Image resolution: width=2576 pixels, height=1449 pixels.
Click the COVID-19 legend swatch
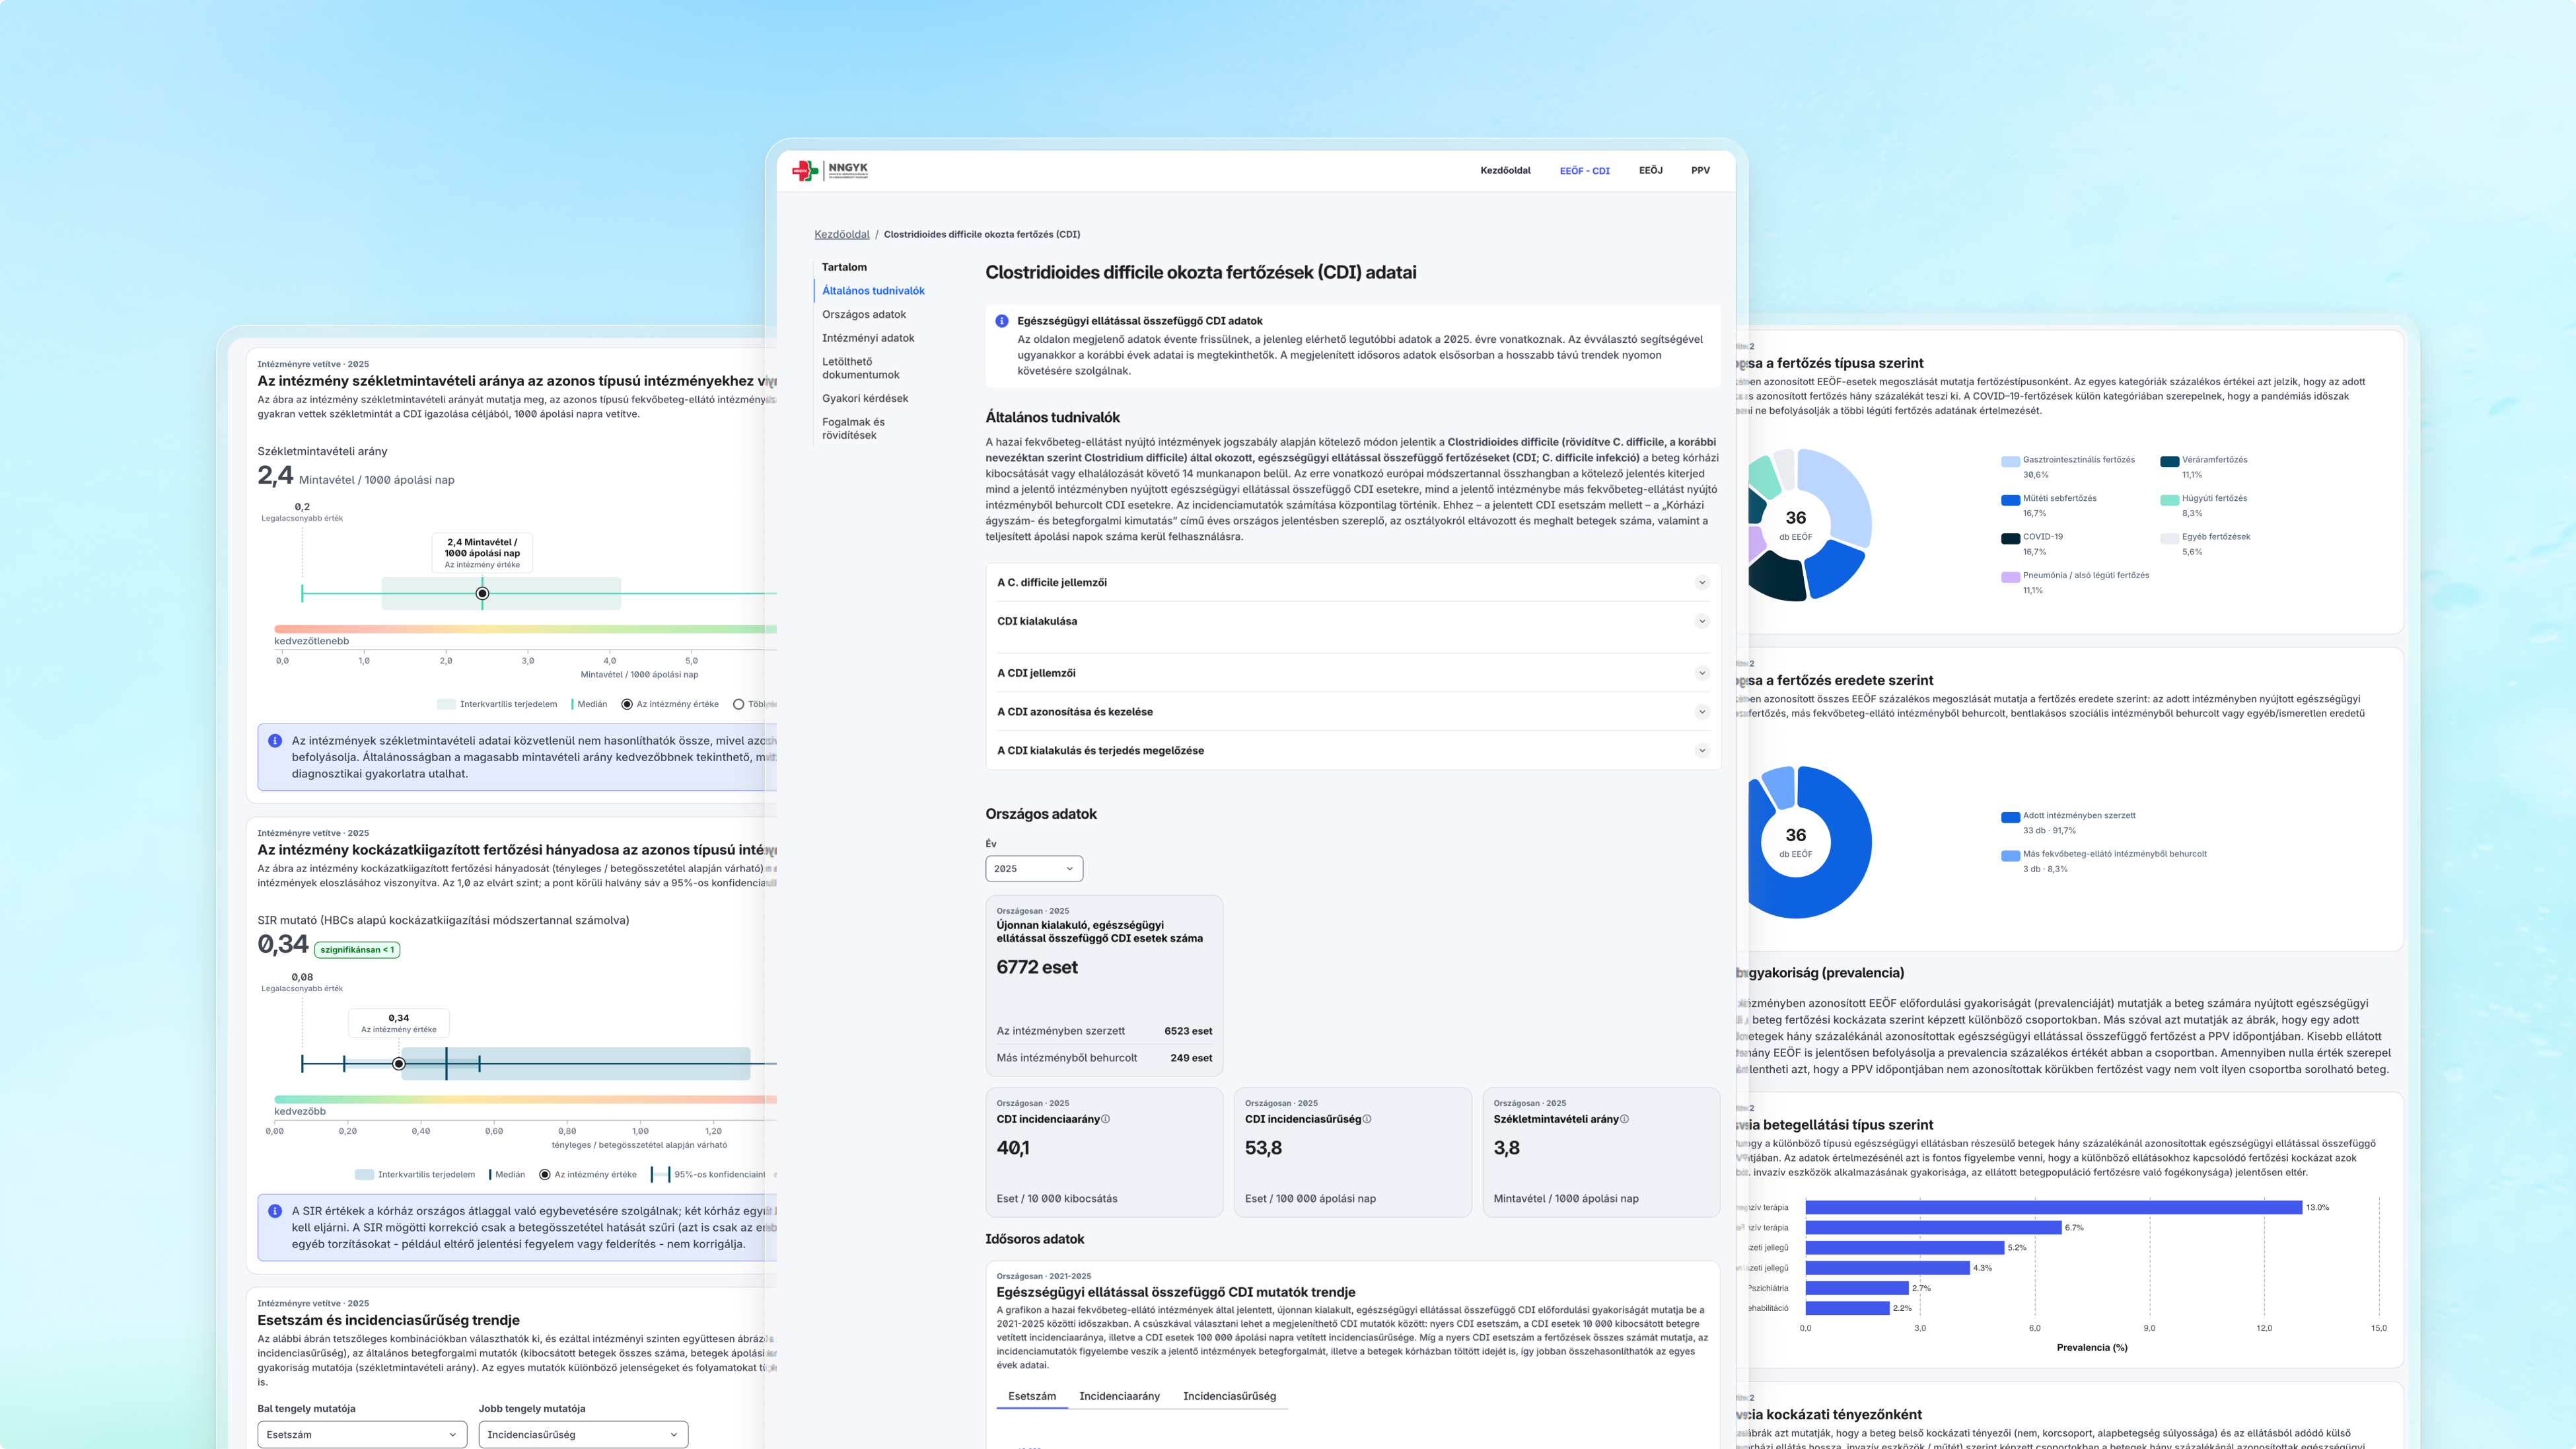click(2010, 538)
